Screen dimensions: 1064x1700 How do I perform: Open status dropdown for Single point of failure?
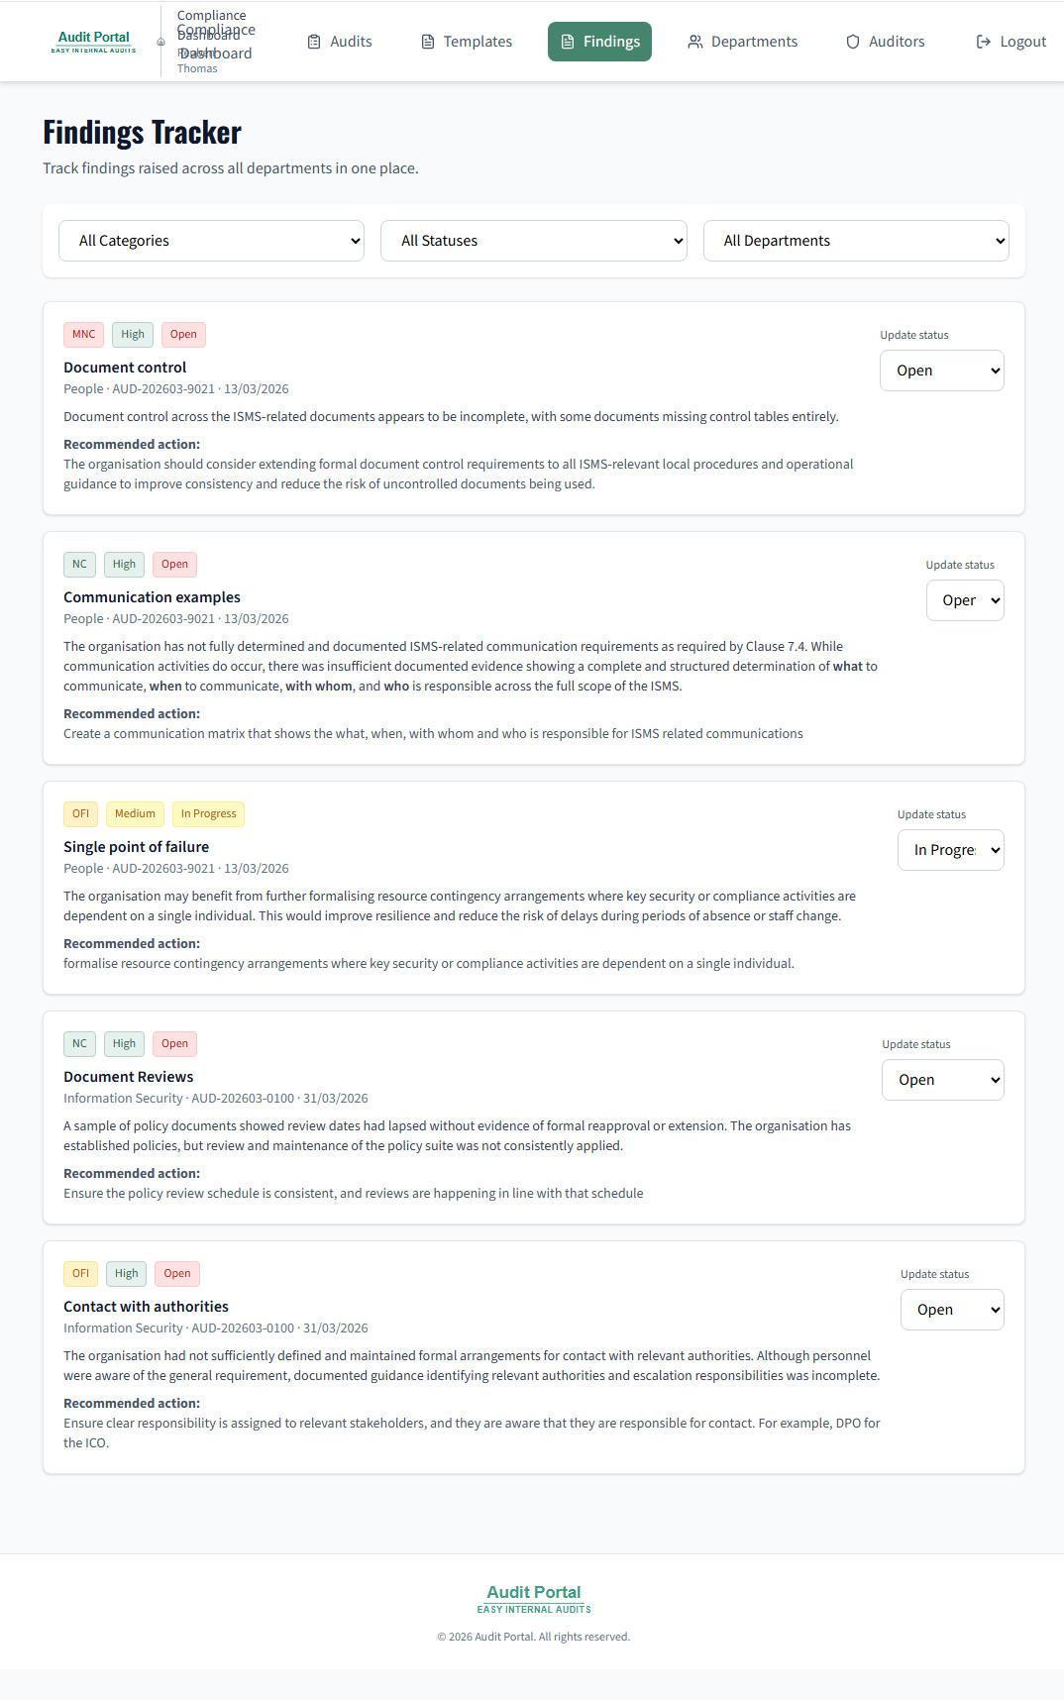[x=951, y=850]
